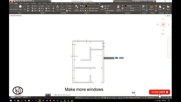The image size is (181, 102).
Task: Click the Fillet tool
Action: [48, 8]
